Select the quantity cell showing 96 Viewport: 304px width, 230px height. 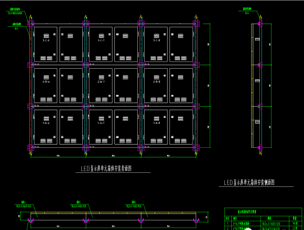(295, 223)
